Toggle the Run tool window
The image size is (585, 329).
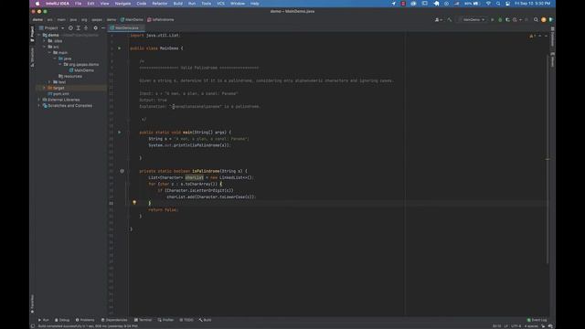pyautogui.click(x=44, y=320)
